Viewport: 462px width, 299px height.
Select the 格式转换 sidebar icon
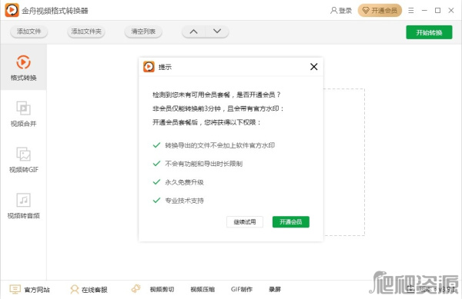(x=23, y=62)
